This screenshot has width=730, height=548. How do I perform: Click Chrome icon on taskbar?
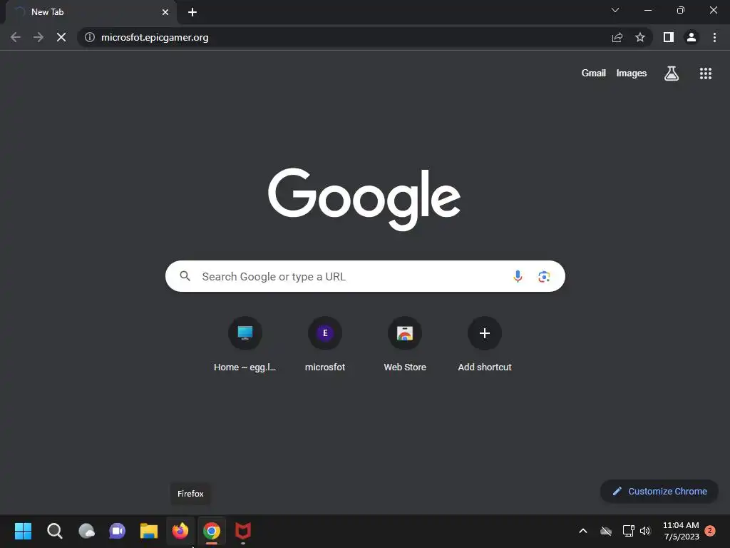(x=211, y=531)
